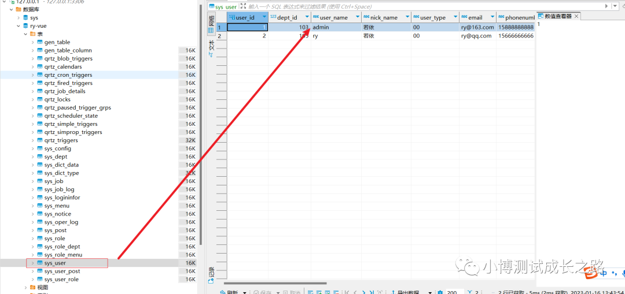The height and width of the screenshot is (294, 625).
Task: Expand the sys_user table node
Action: tap(32, 263)
